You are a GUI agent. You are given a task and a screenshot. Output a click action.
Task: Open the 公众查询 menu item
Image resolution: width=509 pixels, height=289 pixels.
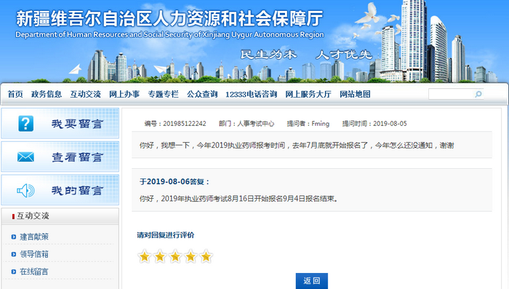tap(202, 95)
